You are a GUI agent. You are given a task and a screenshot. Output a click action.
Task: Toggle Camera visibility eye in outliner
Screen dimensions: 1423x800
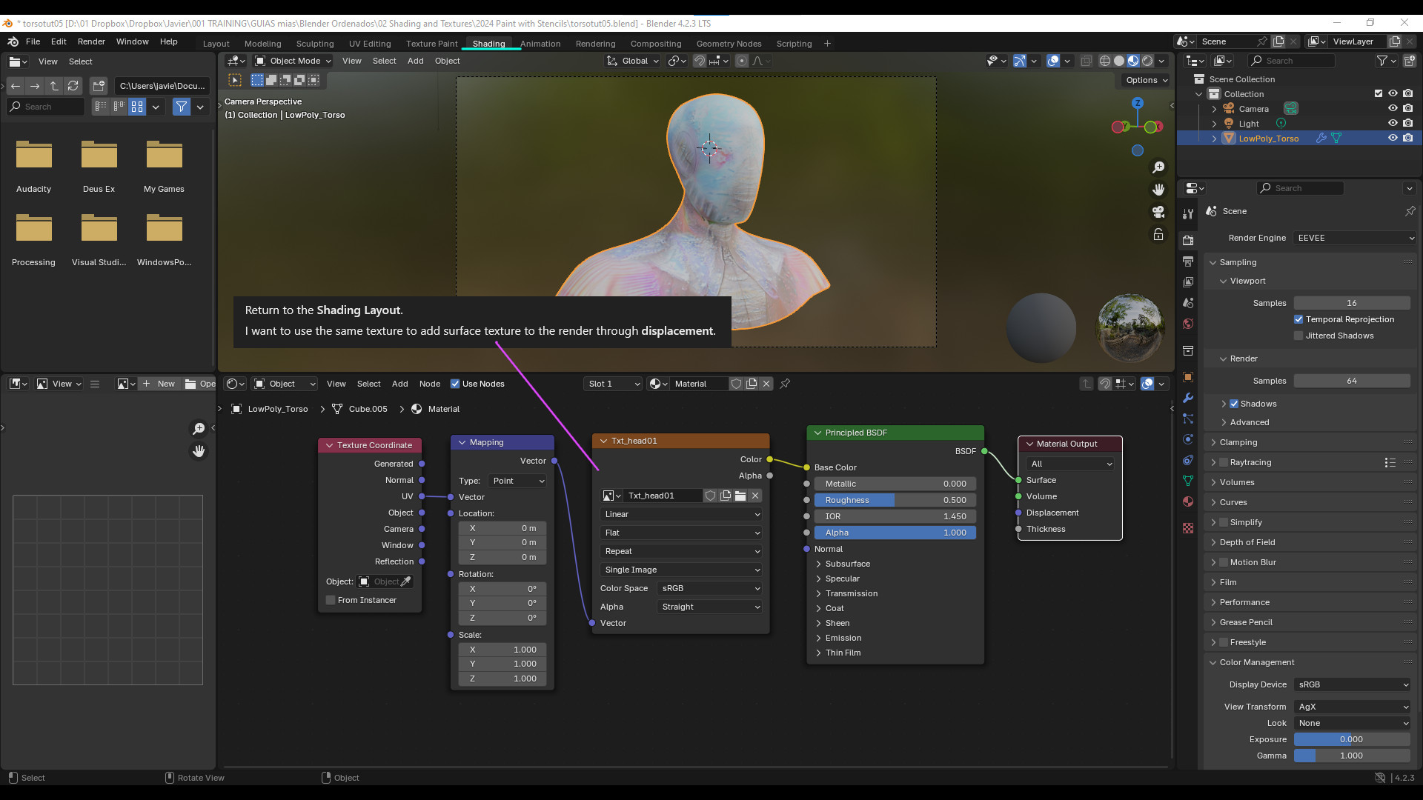click(x=1393, y=108)
